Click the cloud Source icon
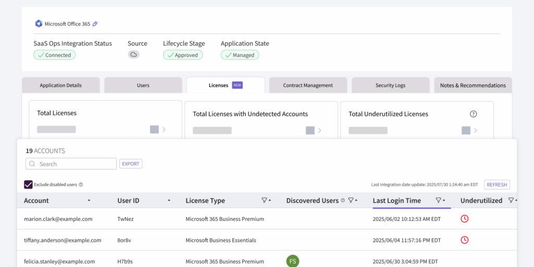Image resolution: width=534 pixels, height=267 pixels. 133,55
